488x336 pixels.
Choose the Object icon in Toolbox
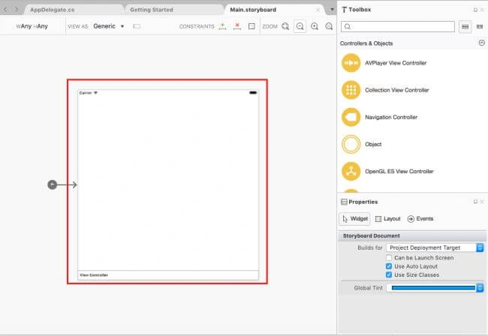[x=351, y=144]
